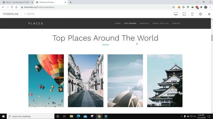Close the ThemesLab preview bar
This screenshot has height=119, width=213.
click(x=209, y=14)
